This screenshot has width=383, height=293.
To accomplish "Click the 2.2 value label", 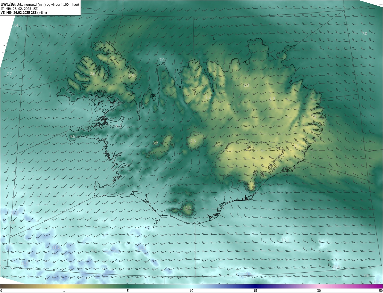I will click(x=208, y=97).
